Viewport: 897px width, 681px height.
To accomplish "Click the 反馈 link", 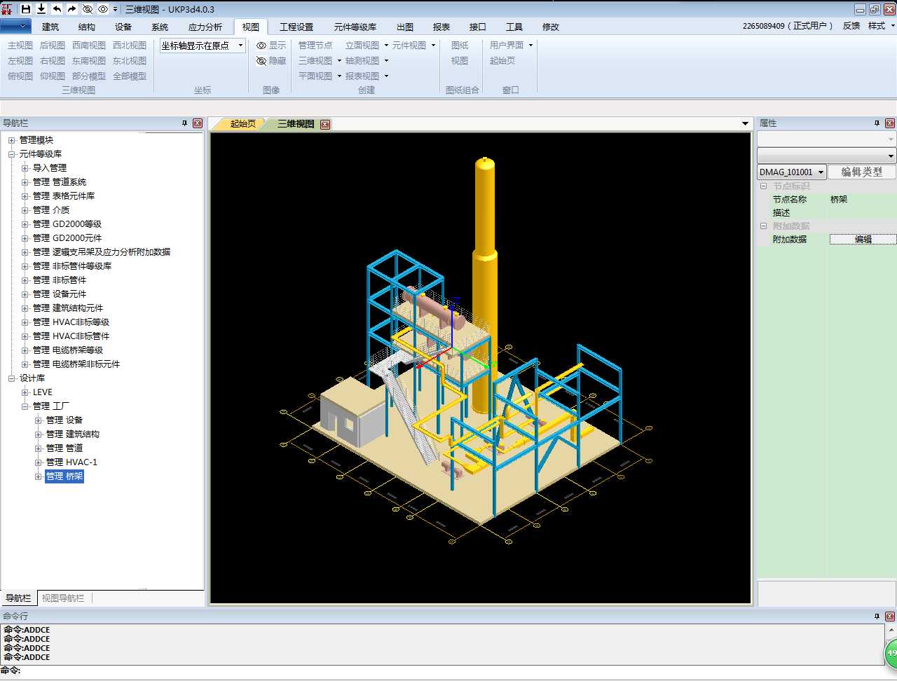I will pos(851,26).
